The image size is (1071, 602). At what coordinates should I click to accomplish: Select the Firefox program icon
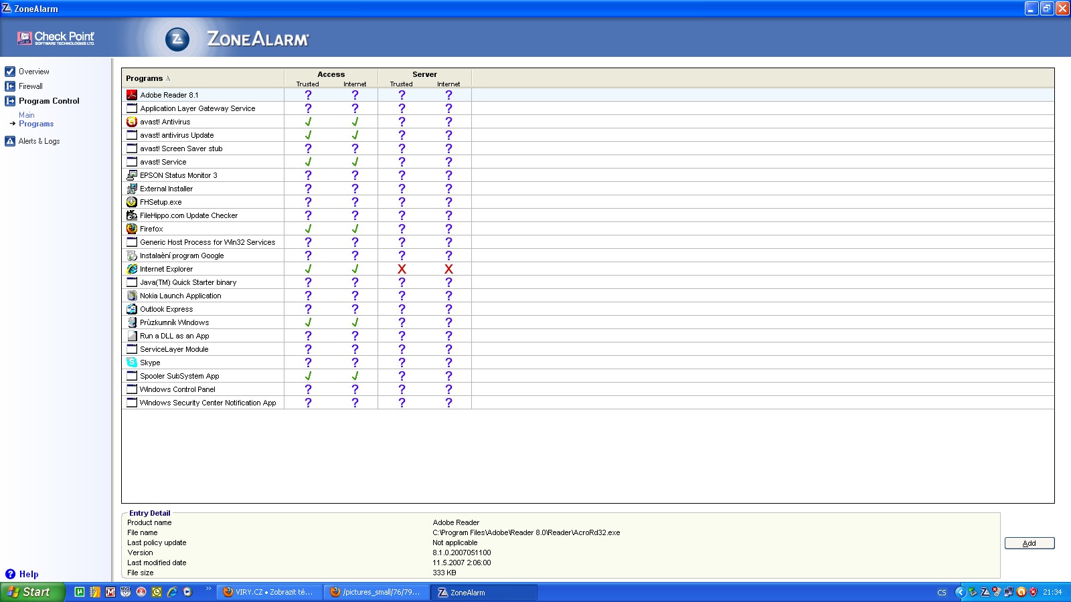point(132,229)
